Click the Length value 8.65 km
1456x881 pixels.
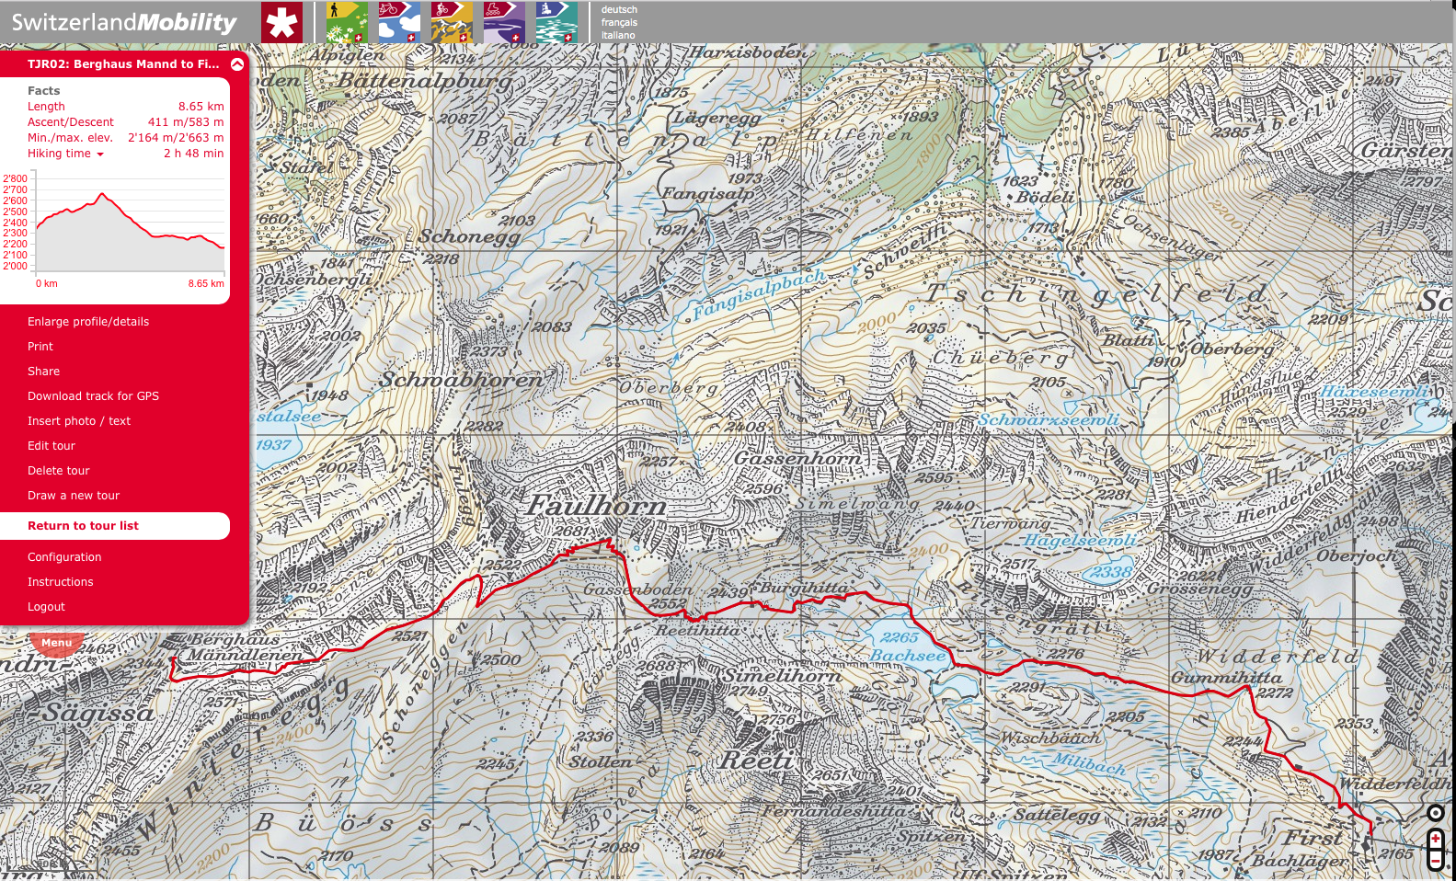[201, 107]
